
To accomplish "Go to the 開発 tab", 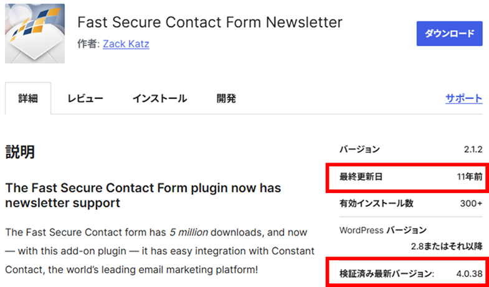I will [x=226, y=98].
